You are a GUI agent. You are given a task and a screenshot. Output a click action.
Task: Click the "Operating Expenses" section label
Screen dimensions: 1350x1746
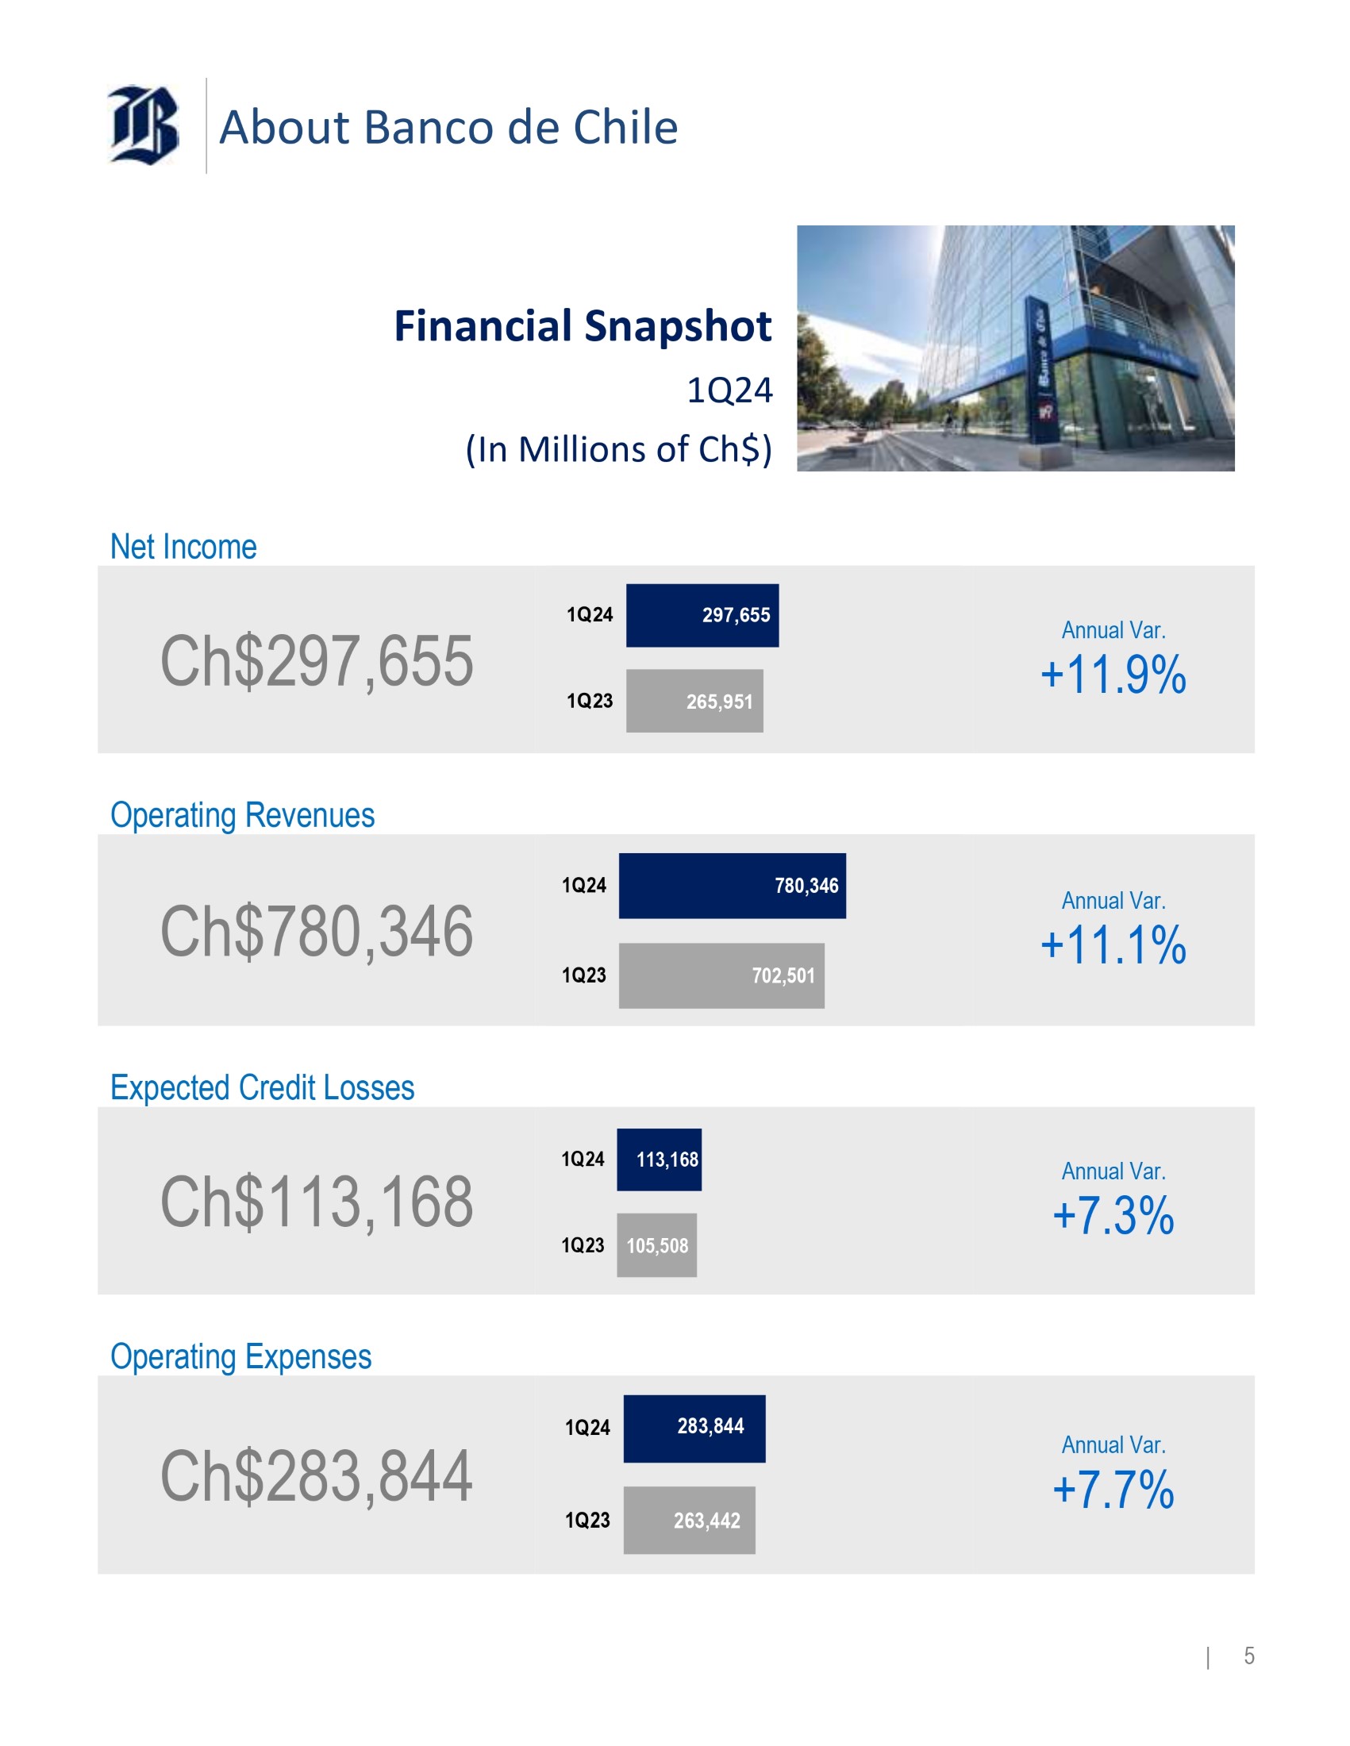pos(240,1357)
